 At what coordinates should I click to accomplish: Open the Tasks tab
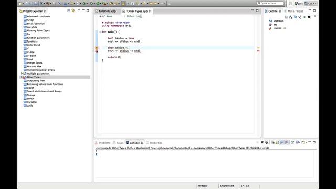(118, 143)
